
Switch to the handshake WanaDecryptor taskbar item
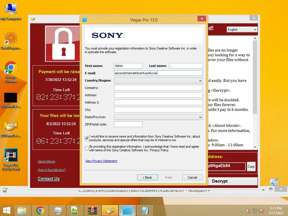tap(110, 210)
